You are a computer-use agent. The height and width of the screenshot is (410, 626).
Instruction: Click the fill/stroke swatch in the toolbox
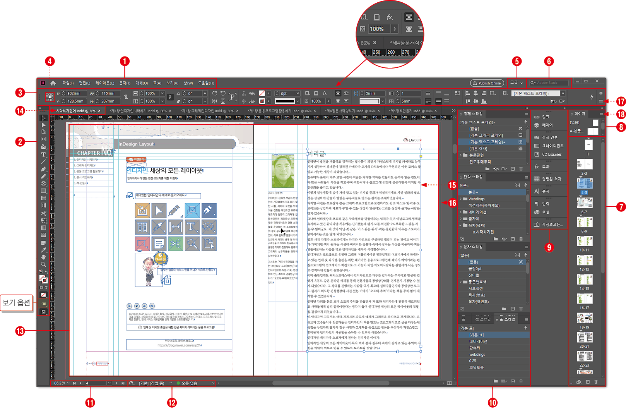(x=43, y=279)
